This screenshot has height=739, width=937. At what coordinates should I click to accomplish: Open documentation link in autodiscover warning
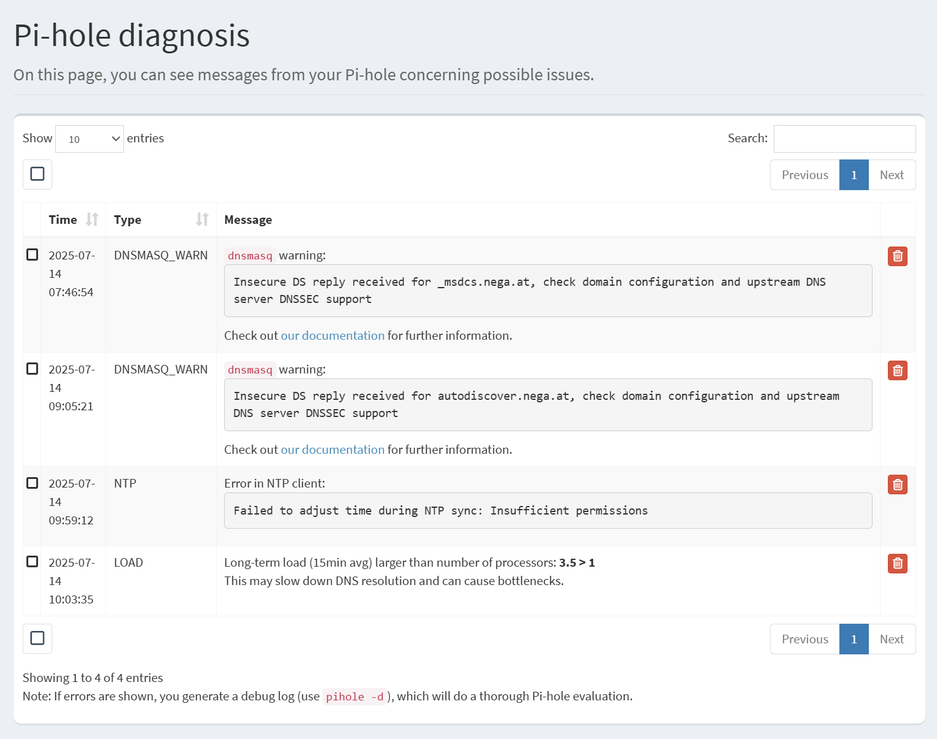[332, 450]
